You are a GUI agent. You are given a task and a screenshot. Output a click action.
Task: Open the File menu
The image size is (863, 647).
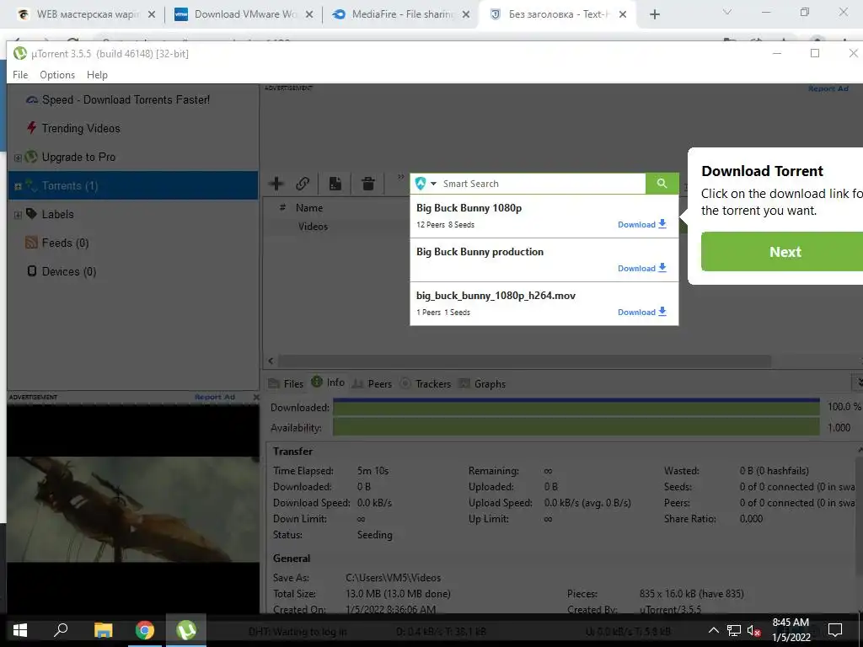click(20, 75)
